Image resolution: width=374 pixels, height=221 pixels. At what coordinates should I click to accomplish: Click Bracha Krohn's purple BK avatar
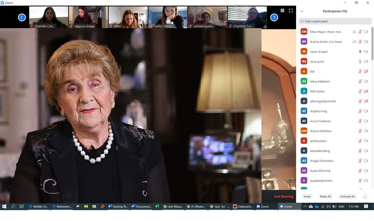pos(304,42)
